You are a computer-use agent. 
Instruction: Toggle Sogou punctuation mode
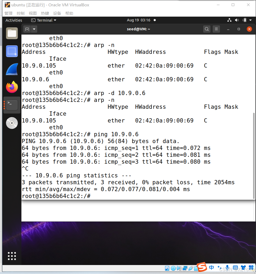[x=220, y=268]
